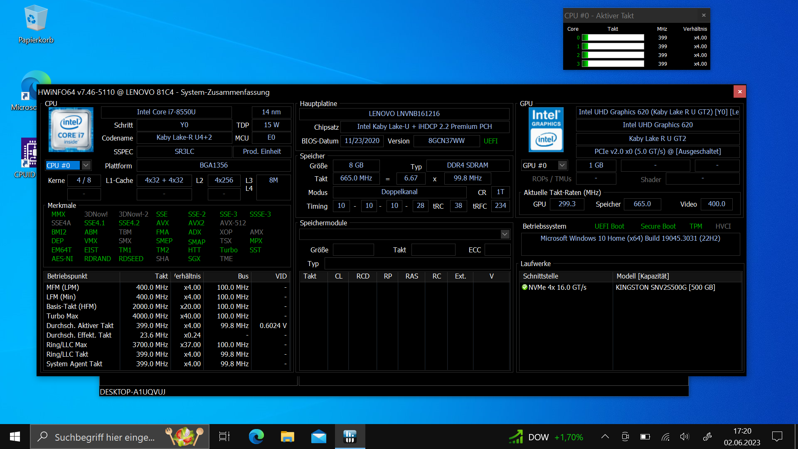The width and height of the screenshot is (798, 449).
Task: Open File Explorer from the taskbar
Action: click(287, 437)
